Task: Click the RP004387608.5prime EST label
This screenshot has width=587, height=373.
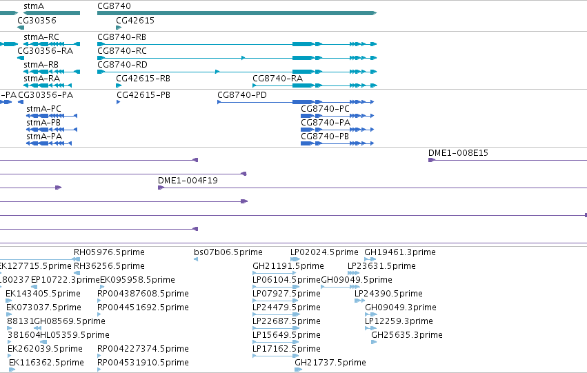Action: pyautogui.click(x=143, y=294)
